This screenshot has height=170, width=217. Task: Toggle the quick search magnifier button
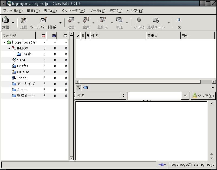78,87
